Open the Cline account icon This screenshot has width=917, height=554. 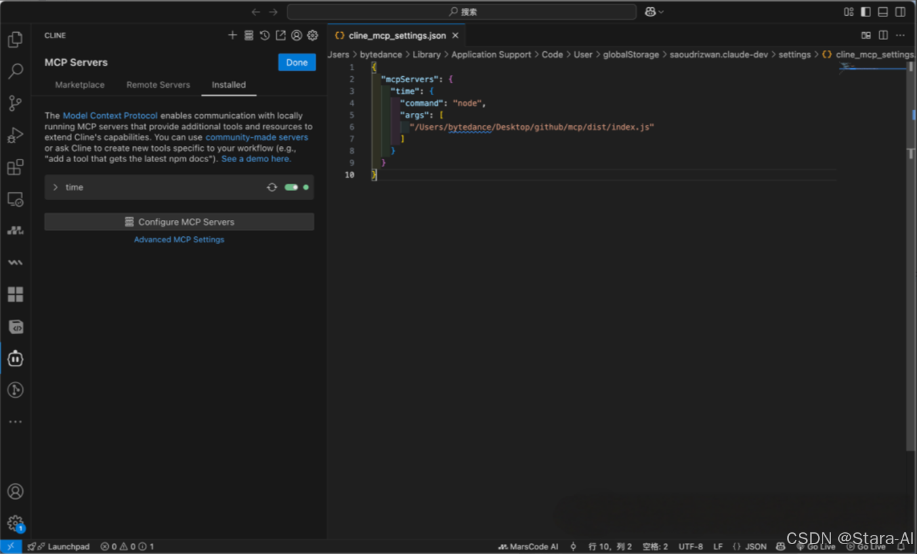point(297,35)
